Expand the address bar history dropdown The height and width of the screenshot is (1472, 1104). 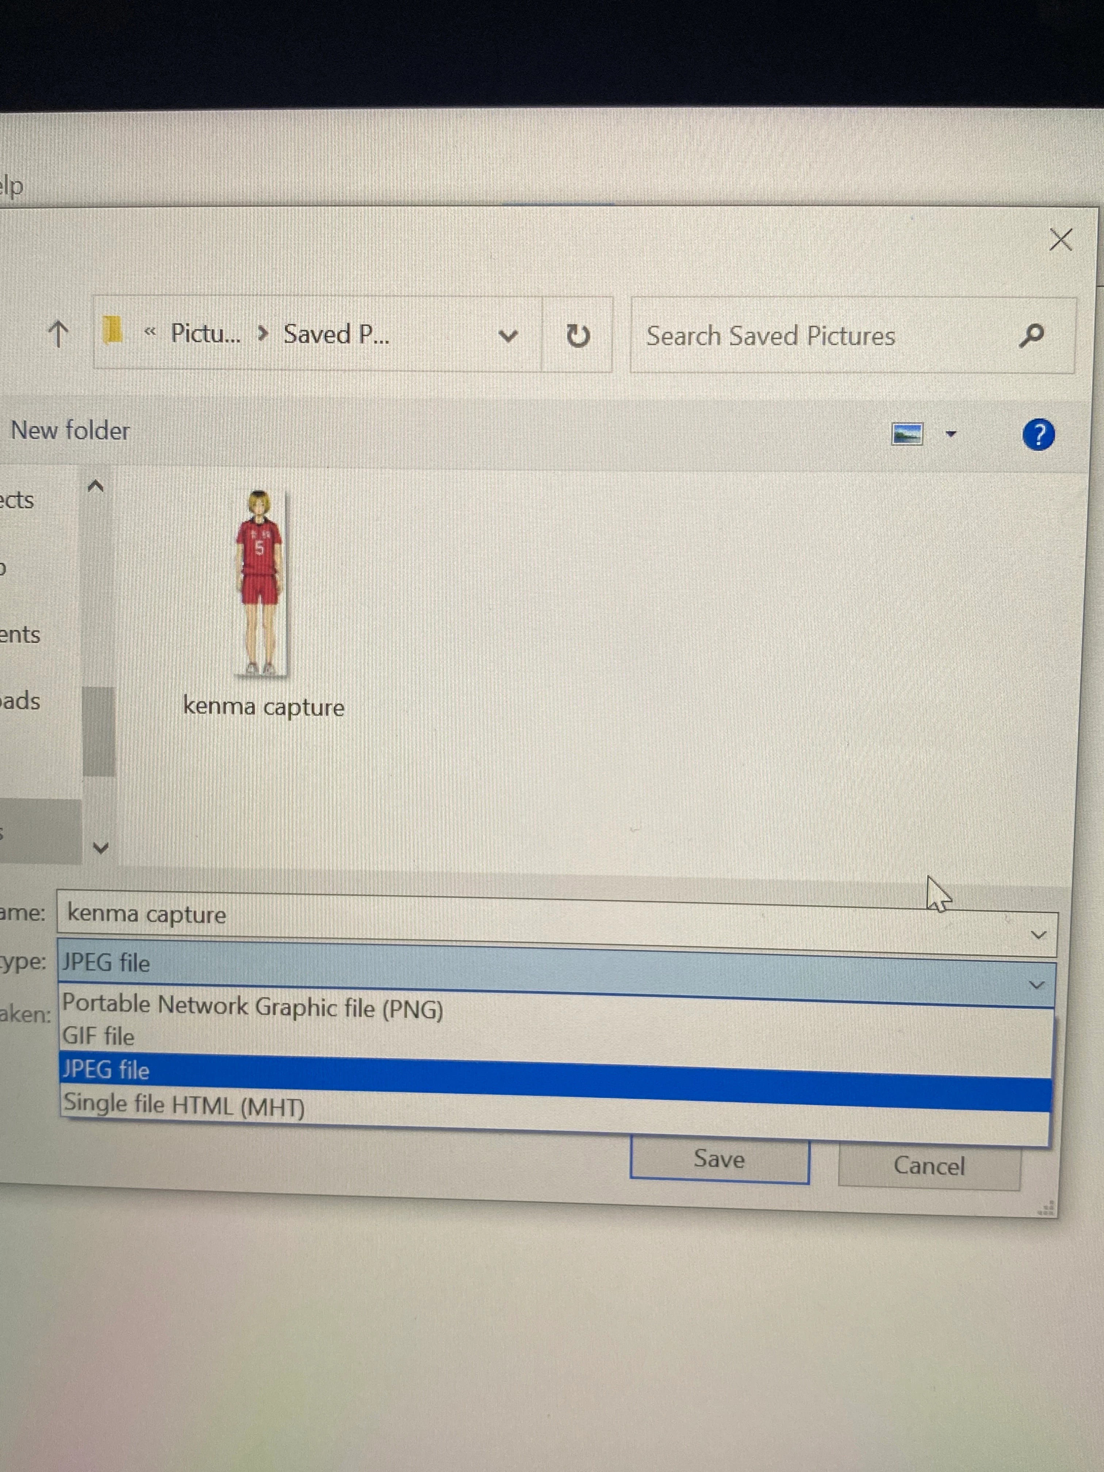508,336
